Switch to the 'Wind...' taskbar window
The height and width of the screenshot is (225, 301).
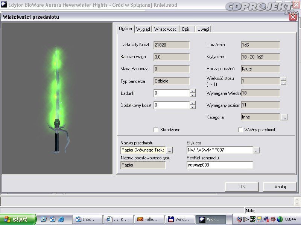[x=180, y=219]
